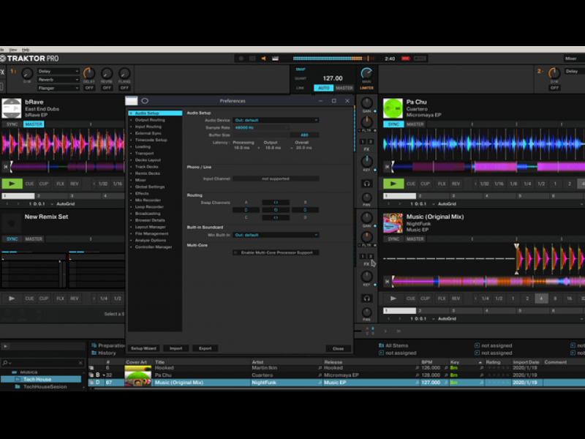Click the headphone cue icon in mixer

click(x=366, y=184)
